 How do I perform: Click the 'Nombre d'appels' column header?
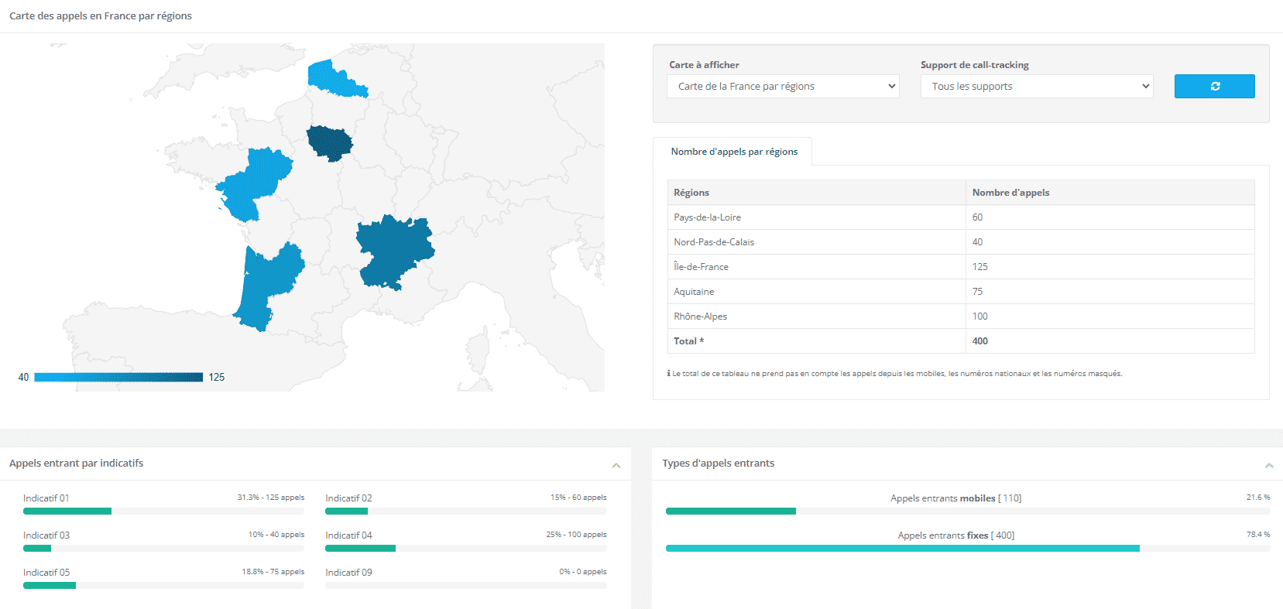(1110, 193)
